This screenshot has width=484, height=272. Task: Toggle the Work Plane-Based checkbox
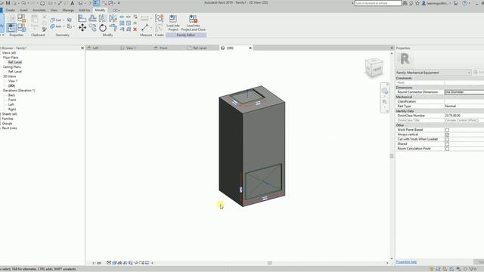(x=447, y=130)
